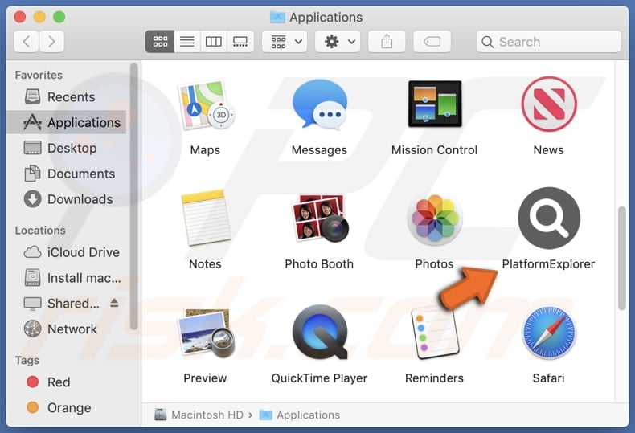Click the Mission Control name label

tap(435, 150)
